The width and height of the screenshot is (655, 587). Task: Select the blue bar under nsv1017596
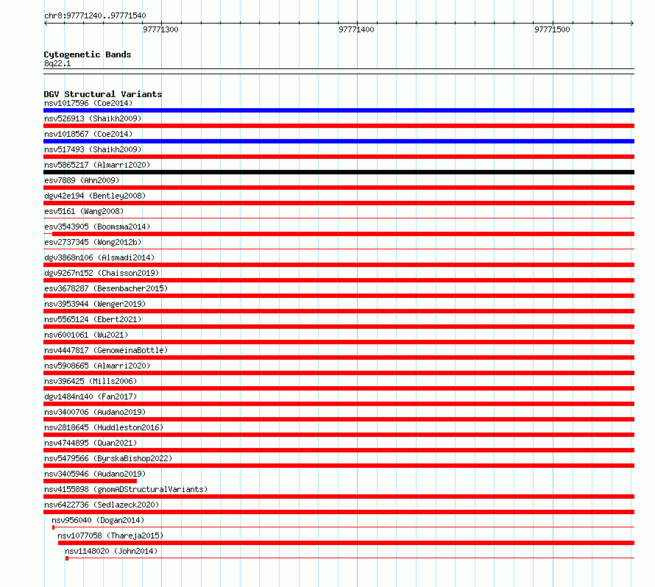pos(339,110)
